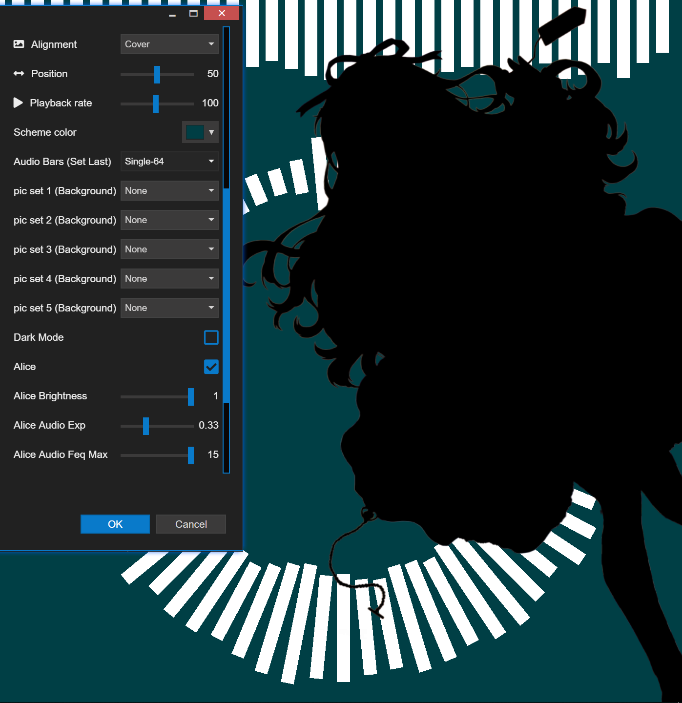The width and height of the screenshot is (682, 703).
Task: Open the pic set 2 (Background) dropdown
Action: 169,220
